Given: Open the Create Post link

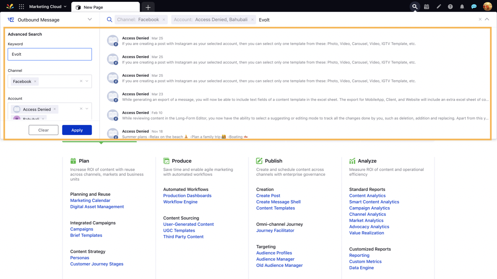Looking at the screenshot, I should point(268,196).
